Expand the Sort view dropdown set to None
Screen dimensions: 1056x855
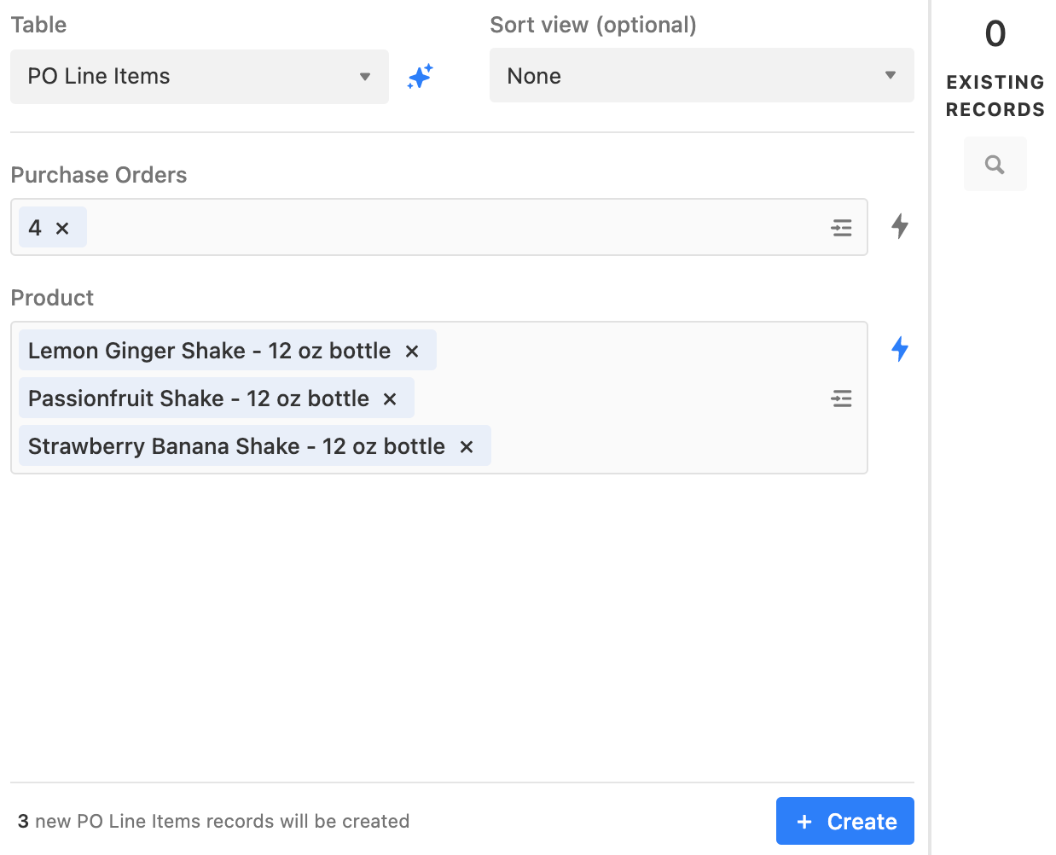coord(701,76)
